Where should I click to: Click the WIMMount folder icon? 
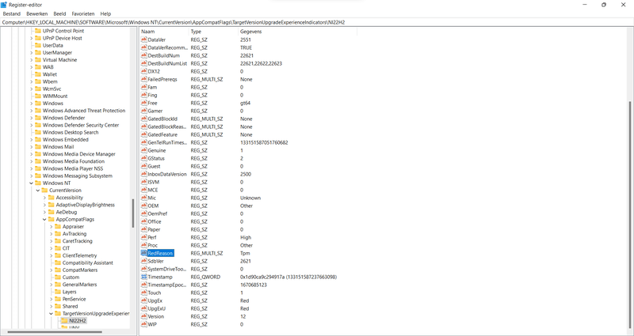coord(38,96)
